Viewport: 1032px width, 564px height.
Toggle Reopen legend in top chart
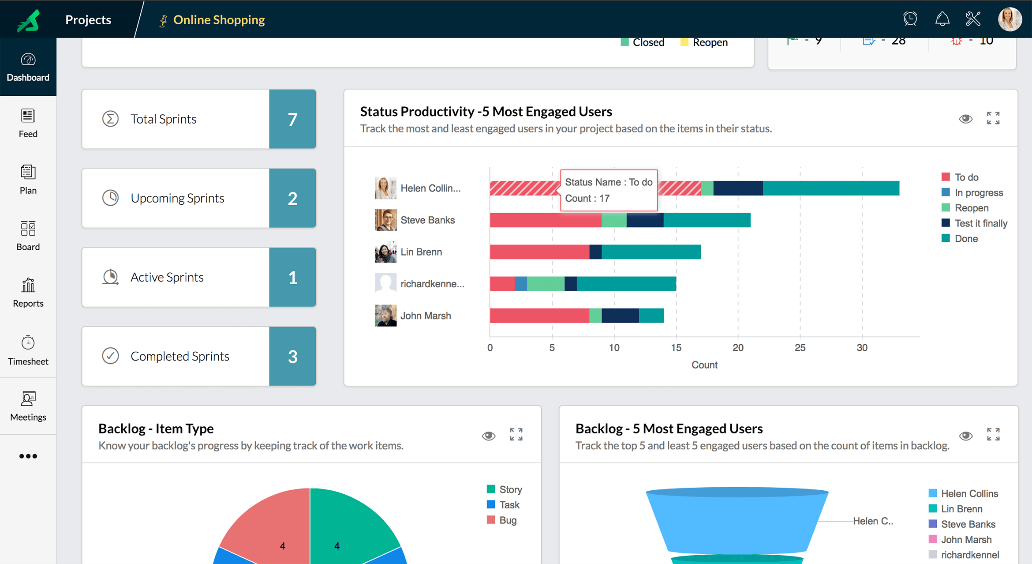tap(704, 42)
